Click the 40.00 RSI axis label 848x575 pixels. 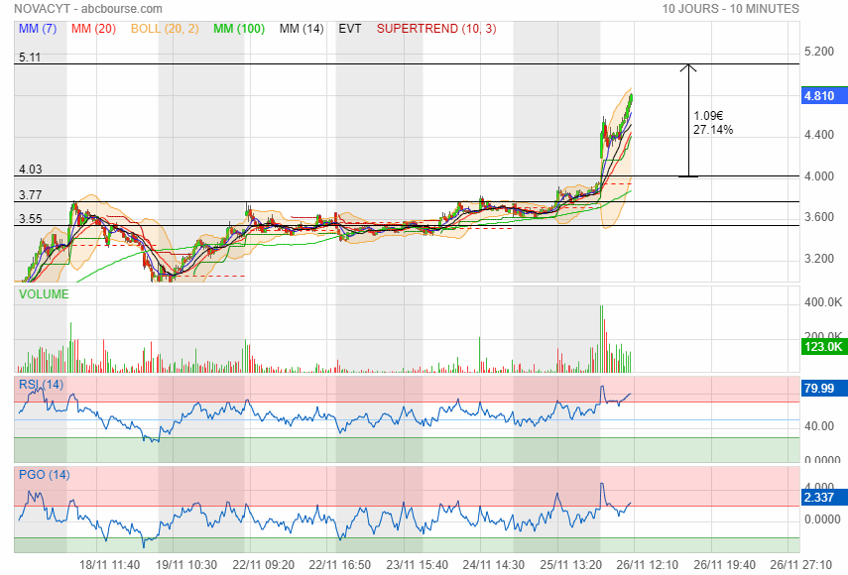pos(819,426)
